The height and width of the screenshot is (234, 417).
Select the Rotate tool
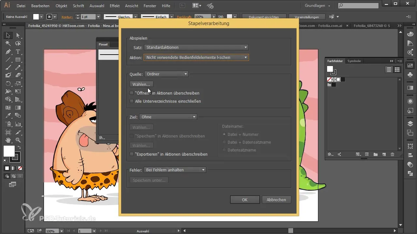click(8, 84)
